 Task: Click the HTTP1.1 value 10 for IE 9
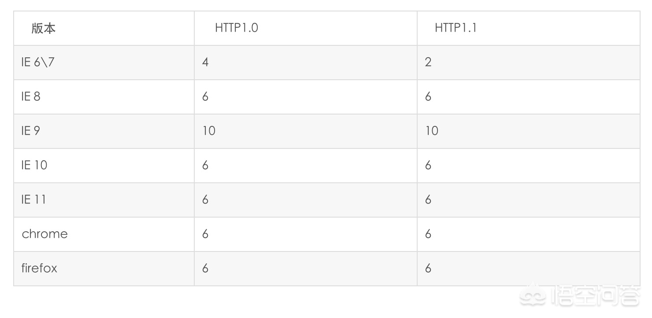coord(432,131)
